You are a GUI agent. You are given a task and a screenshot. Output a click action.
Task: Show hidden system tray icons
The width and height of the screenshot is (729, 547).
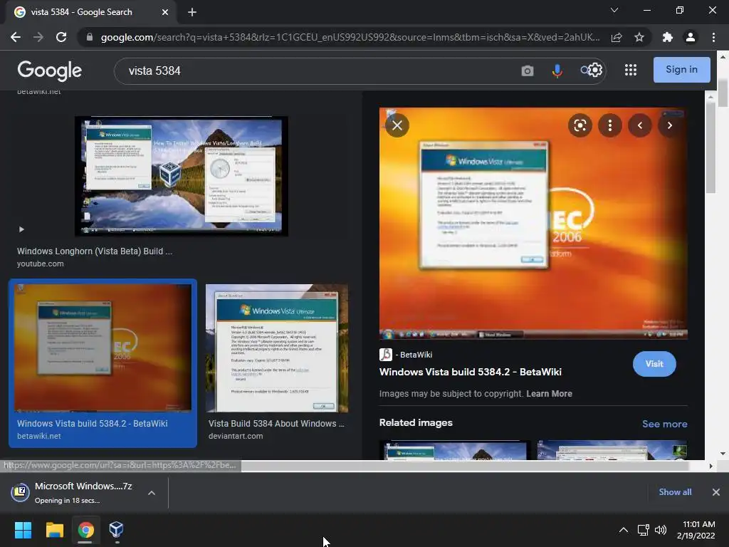pos(624,530)
